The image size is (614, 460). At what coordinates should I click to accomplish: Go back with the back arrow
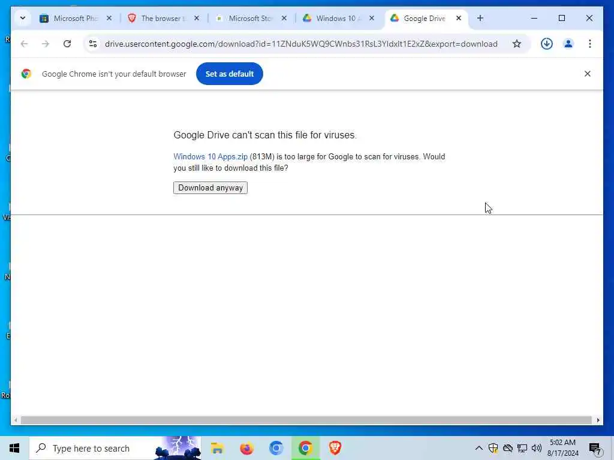coord(24,44)
